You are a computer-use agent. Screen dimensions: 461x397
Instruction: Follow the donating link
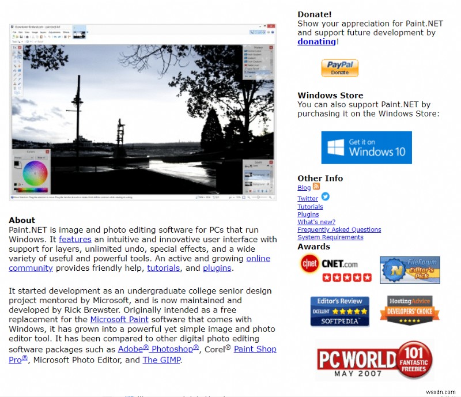(316, 41)
